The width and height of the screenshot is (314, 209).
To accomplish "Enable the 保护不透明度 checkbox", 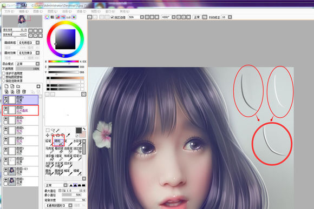I will coord(4,73).
